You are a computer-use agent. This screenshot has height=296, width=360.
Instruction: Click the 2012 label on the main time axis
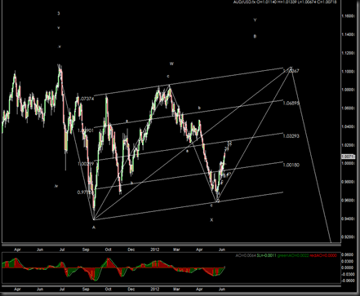[x=155, y=250]
